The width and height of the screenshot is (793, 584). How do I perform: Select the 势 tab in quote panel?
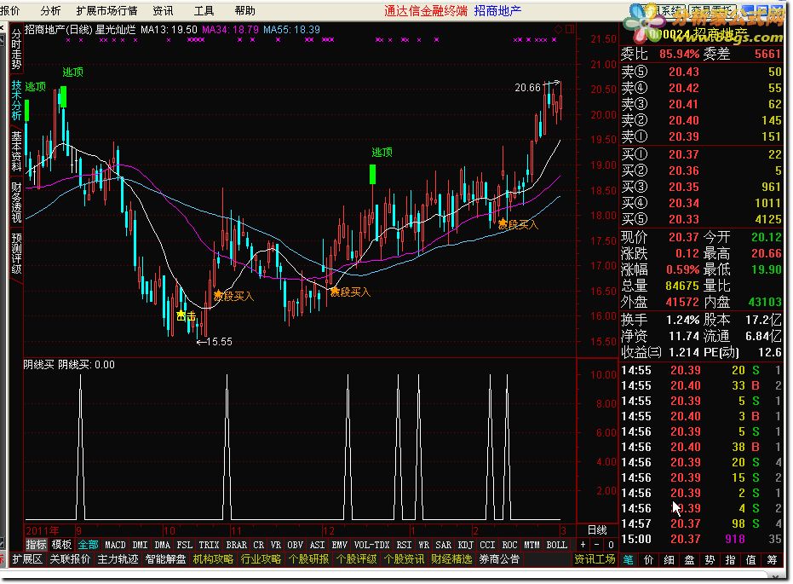(710, 560)
